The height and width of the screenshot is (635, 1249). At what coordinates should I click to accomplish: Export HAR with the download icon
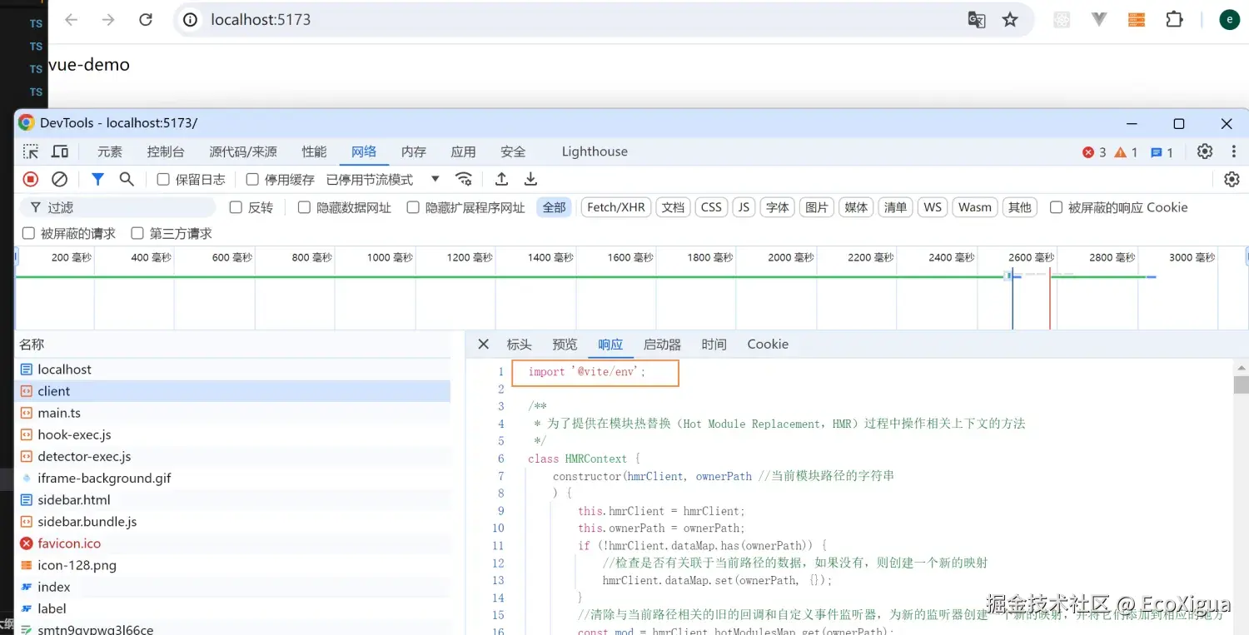(x=530, y=179)
